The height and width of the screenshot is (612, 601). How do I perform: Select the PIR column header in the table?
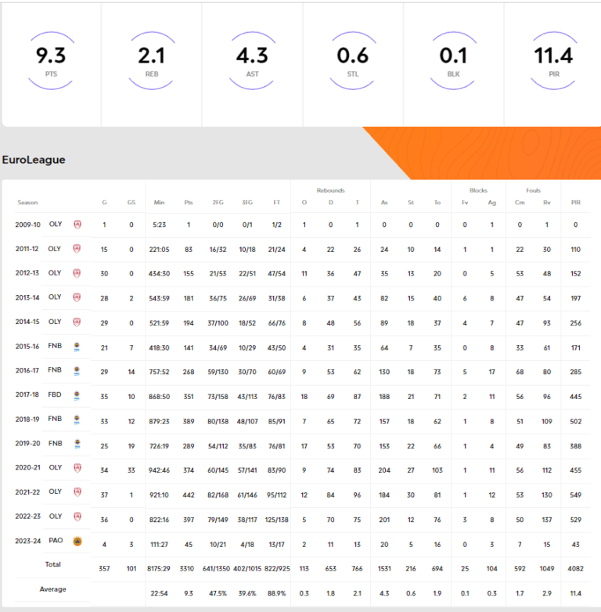click(x=575, y=203)
